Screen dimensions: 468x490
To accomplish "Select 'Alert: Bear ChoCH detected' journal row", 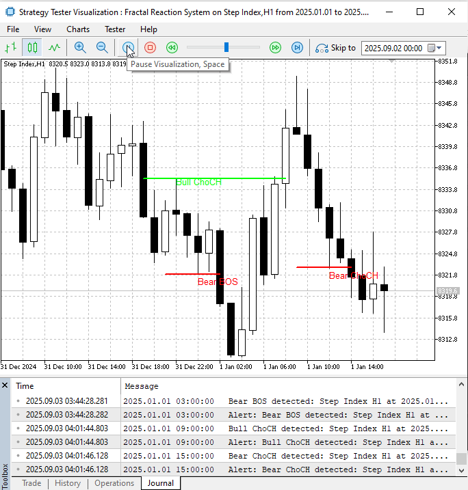I will 233,469.
